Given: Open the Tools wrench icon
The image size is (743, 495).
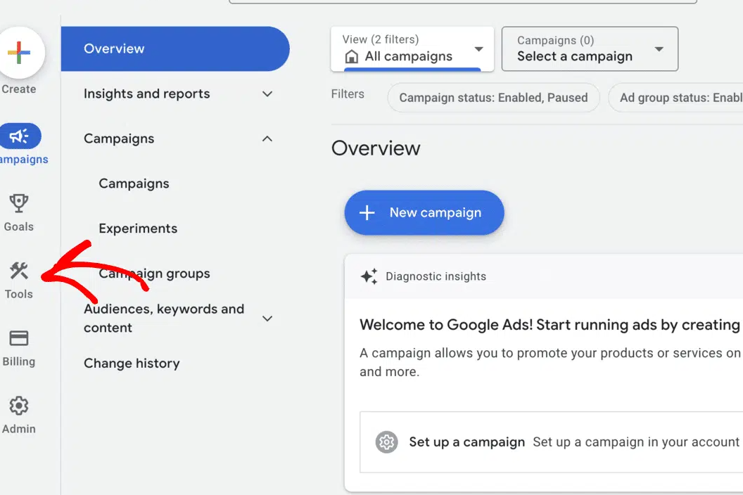Looking at the screenshot, I should (x=19, y=271).
